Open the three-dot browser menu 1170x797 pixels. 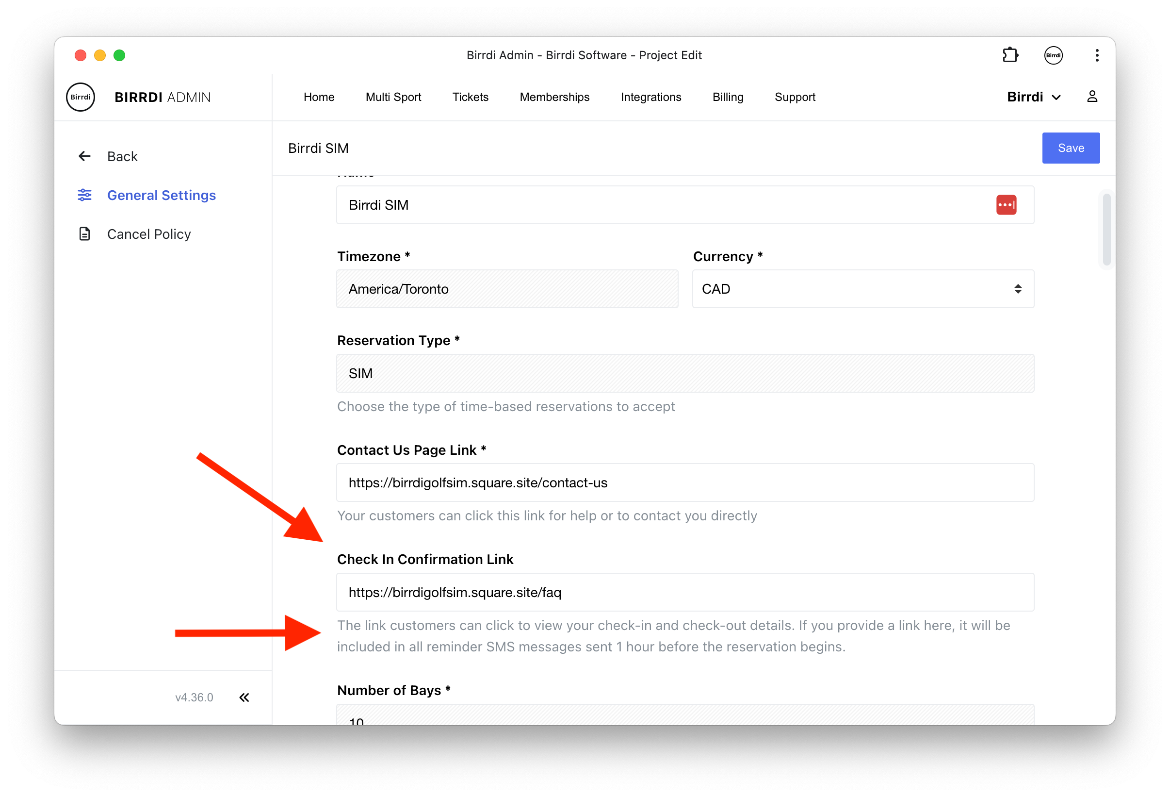pyautogui.click(x=1096, y=55)
